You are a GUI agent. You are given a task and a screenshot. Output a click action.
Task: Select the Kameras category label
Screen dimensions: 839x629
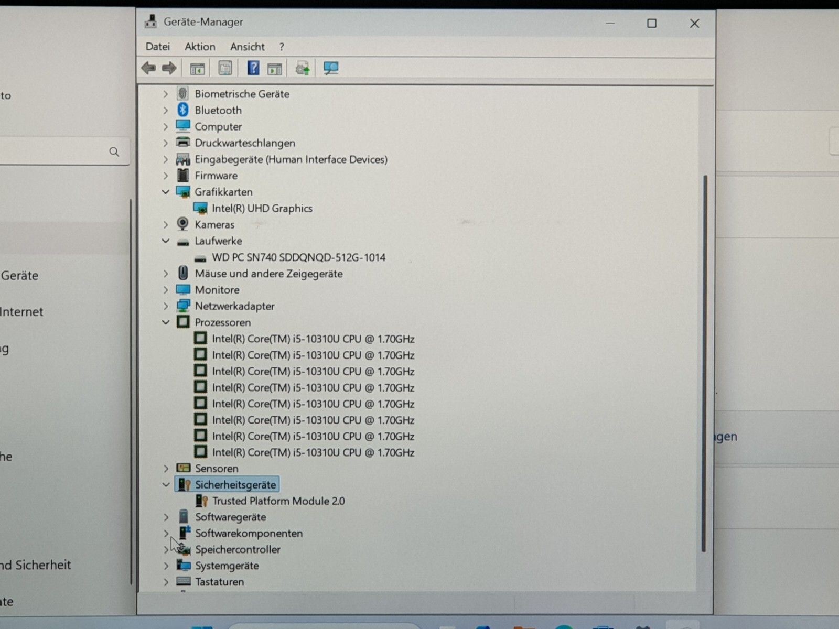tap(214, 224)
